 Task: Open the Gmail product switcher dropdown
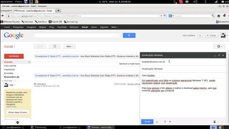[10, 47]
